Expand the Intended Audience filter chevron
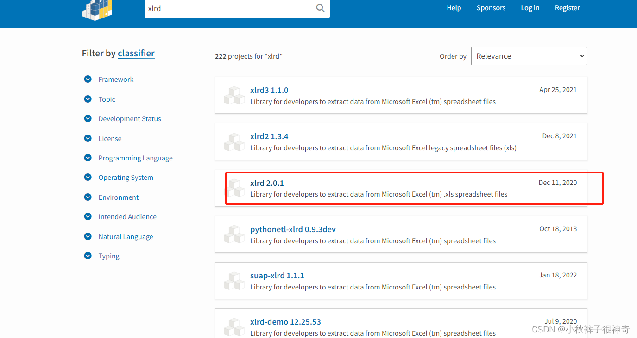Image resolution: width=637 pixels, height=338 pixels. click(x=88, y=216)
